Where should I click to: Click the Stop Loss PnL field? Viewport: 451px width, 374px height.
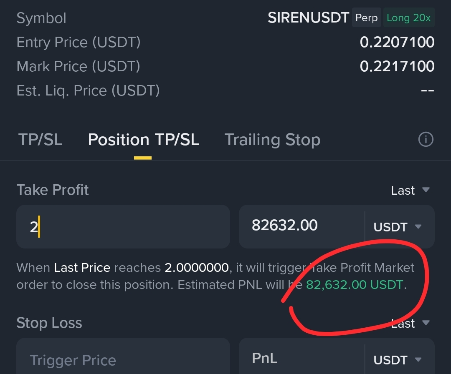click(x=302, y=356)
